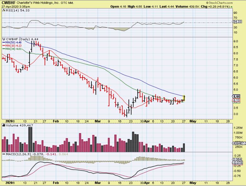246x186 pixels.
Task: Click the volume bars icon next to Volume label
Action: [4, 125]
